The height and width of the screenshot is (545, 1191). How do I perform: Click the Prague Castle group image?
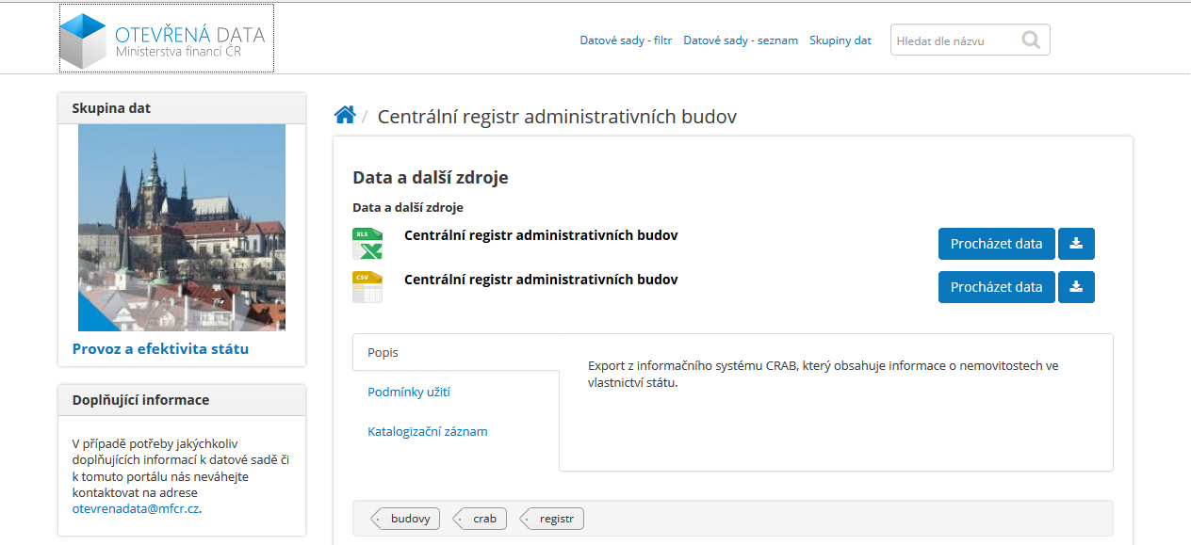pyautogui.click(x=182, y=227)
